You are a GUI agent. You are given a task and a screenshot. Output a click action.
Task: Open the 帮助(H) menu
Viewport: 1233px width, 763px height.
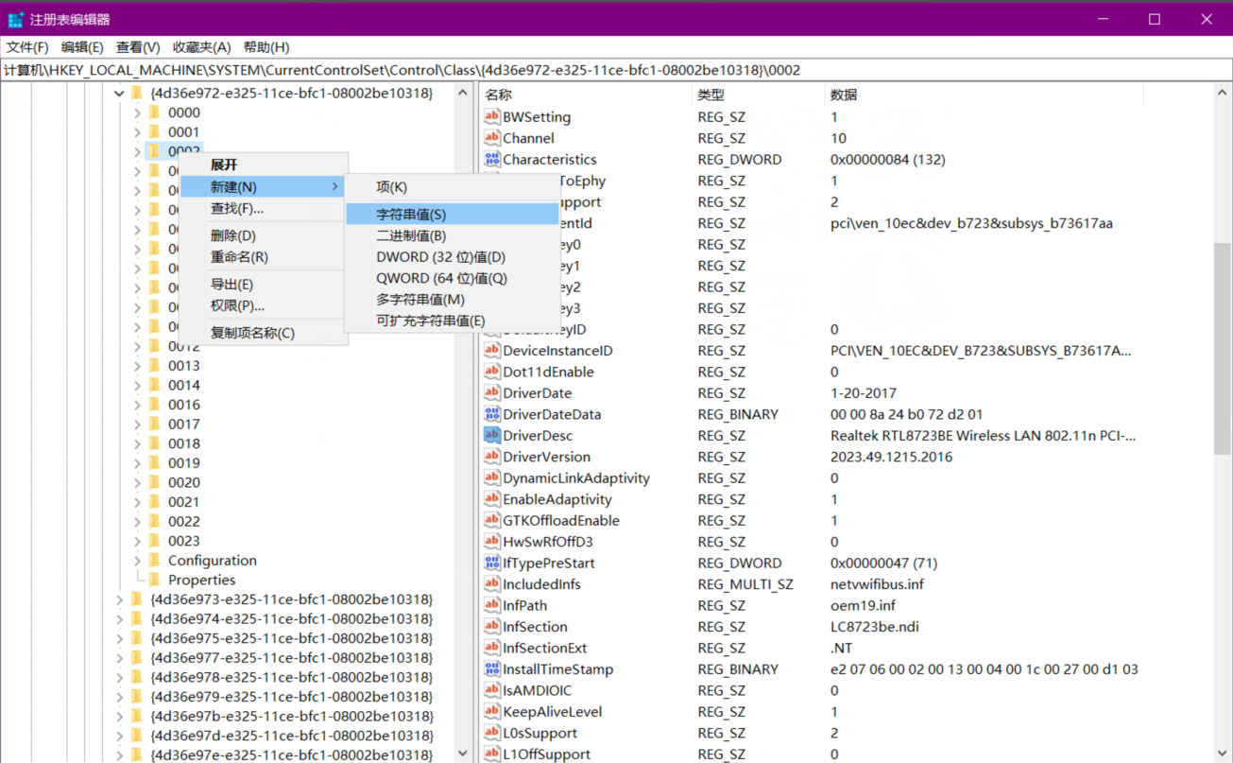pos(266,47)
